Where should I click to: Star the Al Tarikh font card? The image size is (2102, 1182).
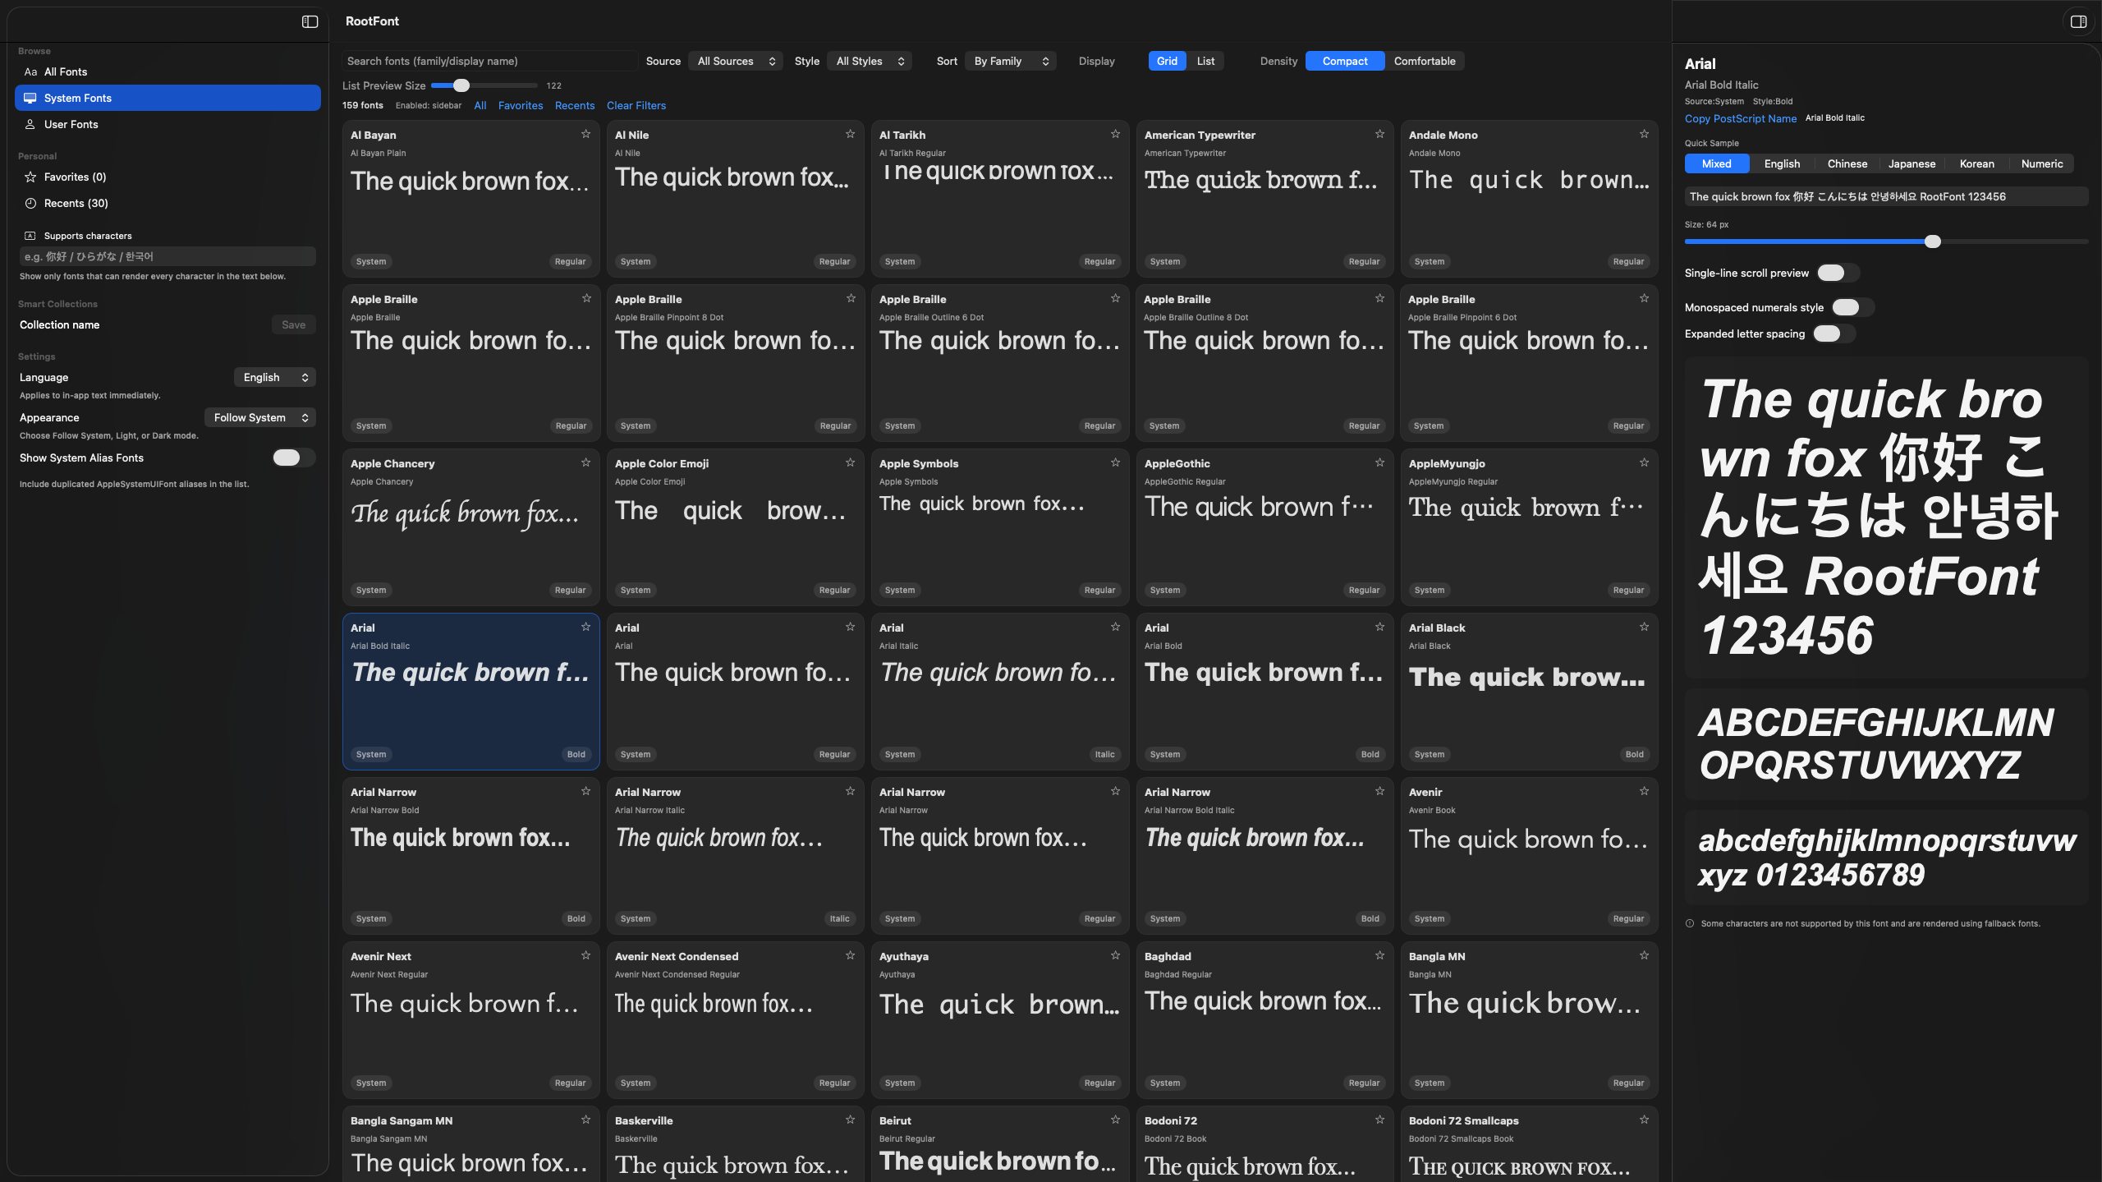coord(1115,134)
